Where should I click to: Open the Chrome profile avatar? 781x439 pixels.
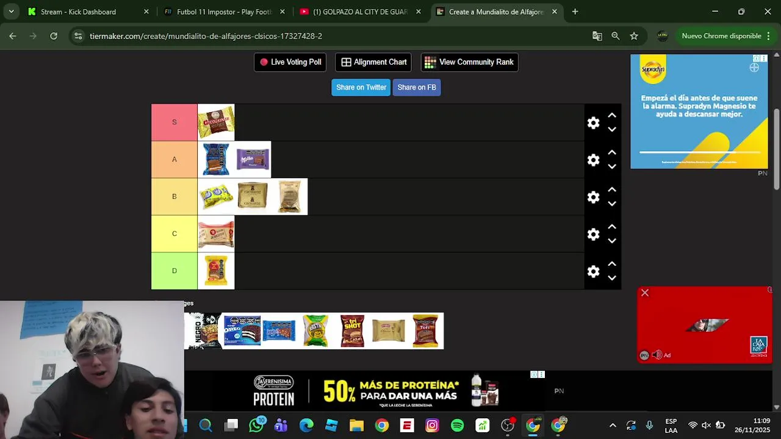[662, 36]
